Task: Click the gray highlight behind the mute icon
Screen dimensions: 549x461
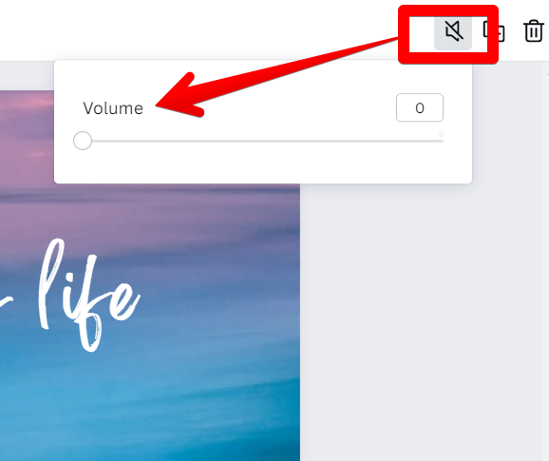Action: point(453,33)
